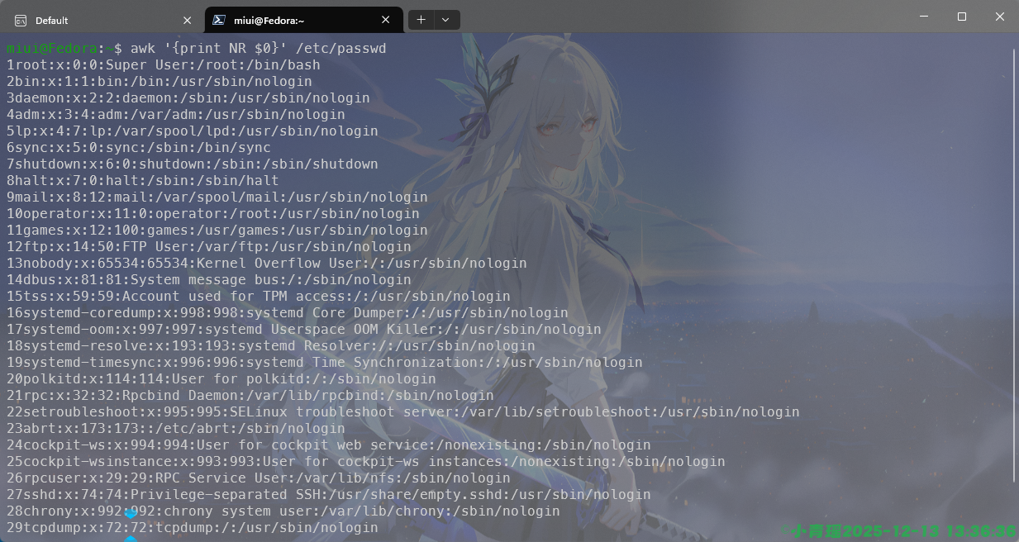Click the X icon on the Default tab
1019x542 pixels.
click(x=188, y=19)
